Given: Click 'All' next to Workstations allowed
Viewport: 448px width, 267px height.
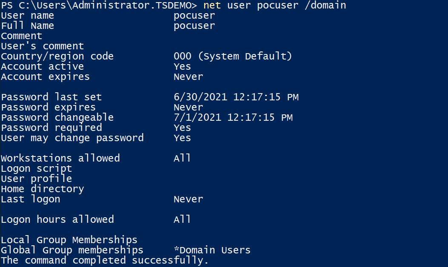Looking at the screenshot, I should (x=182, y=158).
